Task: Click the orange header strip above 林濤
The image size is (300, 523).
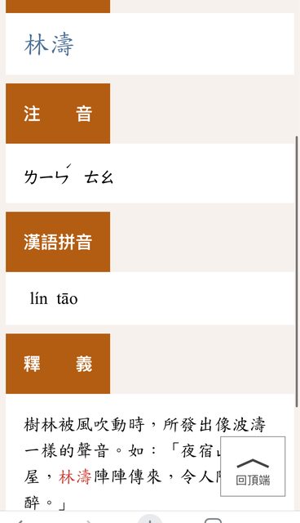Action: click(58, 7)
